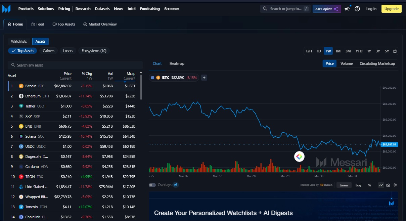Screen dimensions: 406x221
Task: Click the Ask Copilot button
Action: (x=326, y=9)
